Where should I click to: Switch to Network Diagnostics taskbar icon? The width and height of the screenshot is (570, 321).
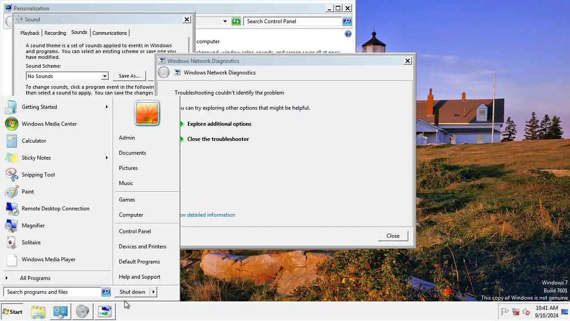105,312
